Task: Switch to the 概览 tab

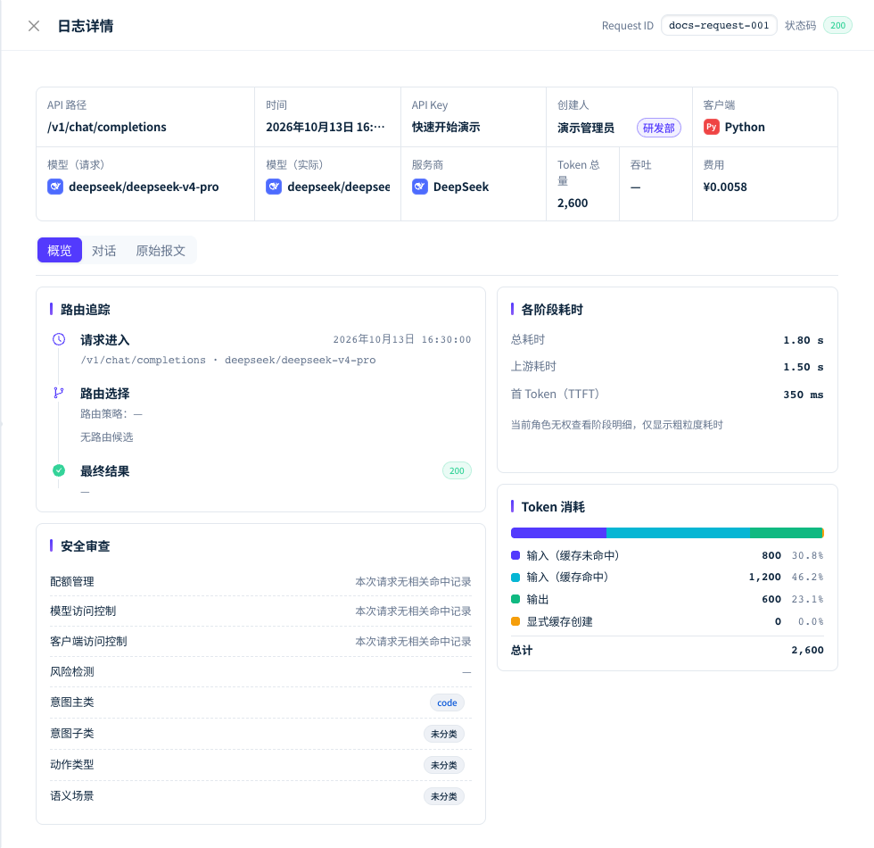Action: 60,251
